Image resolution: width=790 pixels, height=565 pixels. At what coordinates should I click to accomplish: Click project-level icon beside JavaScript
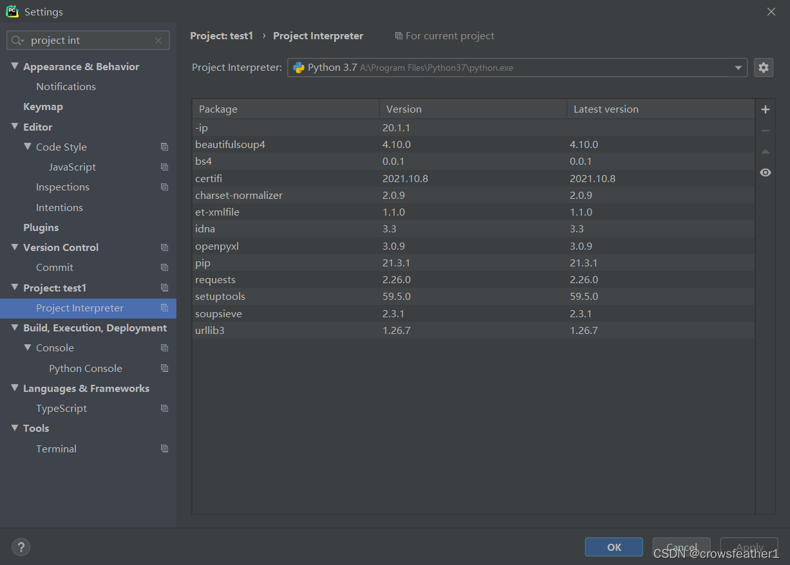click(164, 167)
